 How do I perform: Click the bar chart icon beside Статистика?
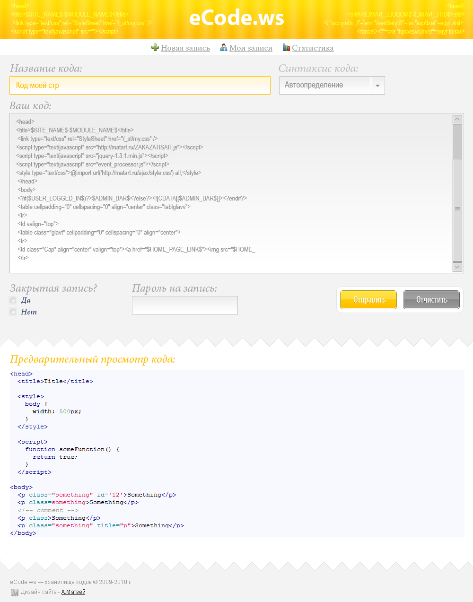(286, 47)
